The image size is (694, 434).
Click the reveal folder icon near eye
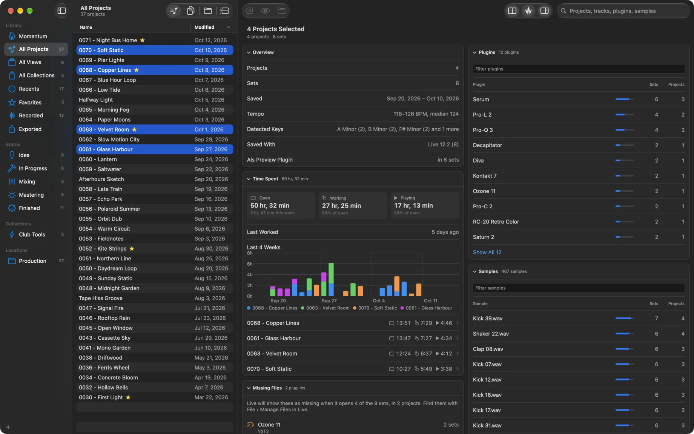click(x=281, y=11)
